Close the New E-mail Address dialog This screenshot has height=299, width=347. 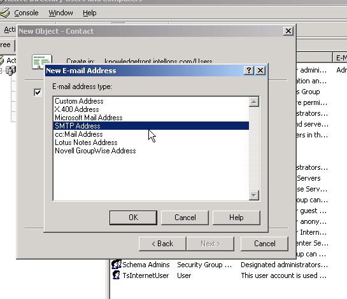coord(260,71)
